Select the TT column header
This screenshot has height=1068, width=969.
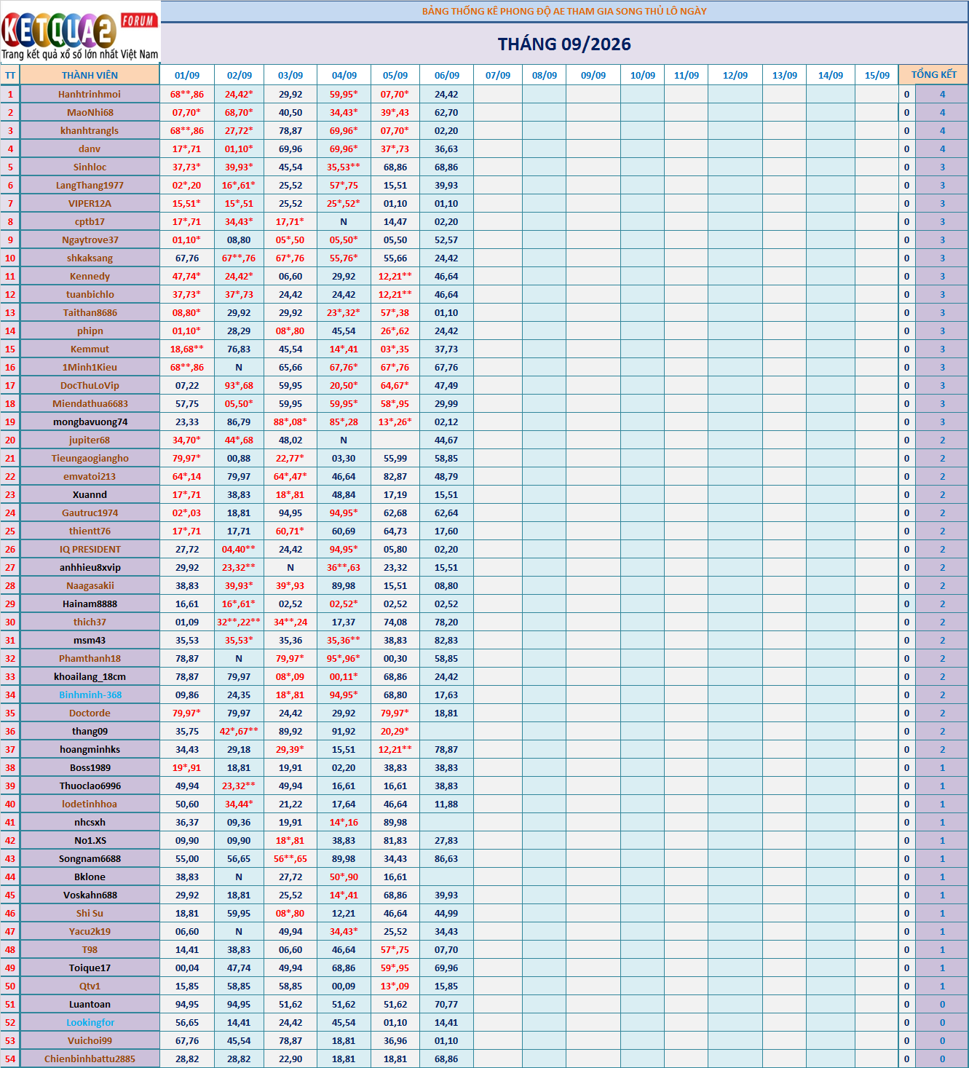point(10,75)
